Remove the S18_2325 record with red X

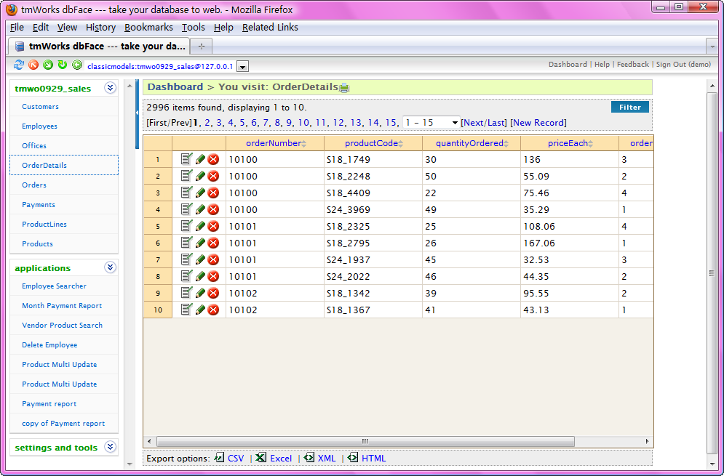coord(213,227)
